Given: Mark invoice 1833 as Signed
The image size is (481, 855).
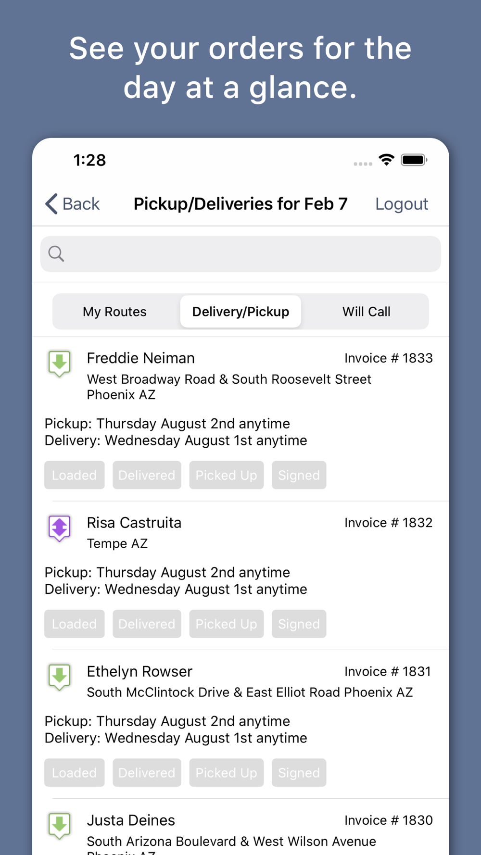Looking at the screenshot, I should pyautogui.click(x=299, y=475).
